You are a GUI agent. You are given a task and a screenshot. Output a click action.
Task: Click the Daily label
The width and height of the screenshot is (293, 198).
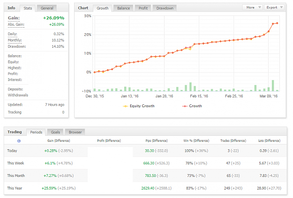click(x=12, y=34)
